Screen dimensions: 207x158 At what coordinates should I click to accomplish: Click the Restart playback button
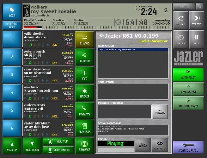[x=181, y=20]
